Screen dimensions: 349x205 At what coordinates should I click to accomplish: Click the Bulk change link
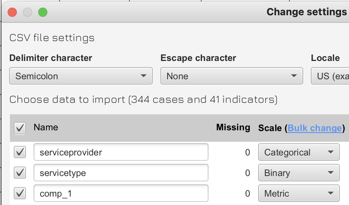pyautogui.click(x=315, y=128)
